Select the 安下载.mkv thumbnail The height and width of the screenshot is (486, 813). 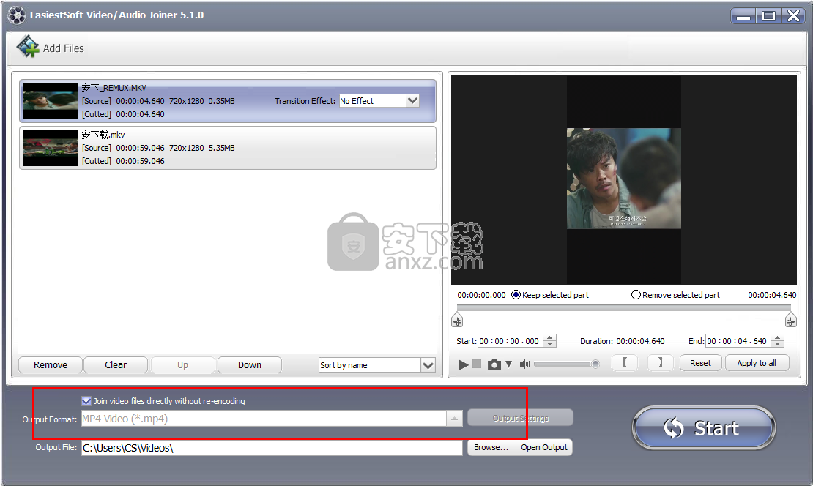tap(50, 148)
